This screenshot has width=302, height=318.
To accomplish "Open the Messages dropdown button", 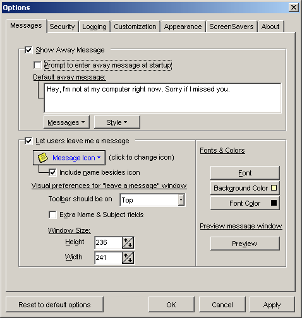I will (66, 122).
